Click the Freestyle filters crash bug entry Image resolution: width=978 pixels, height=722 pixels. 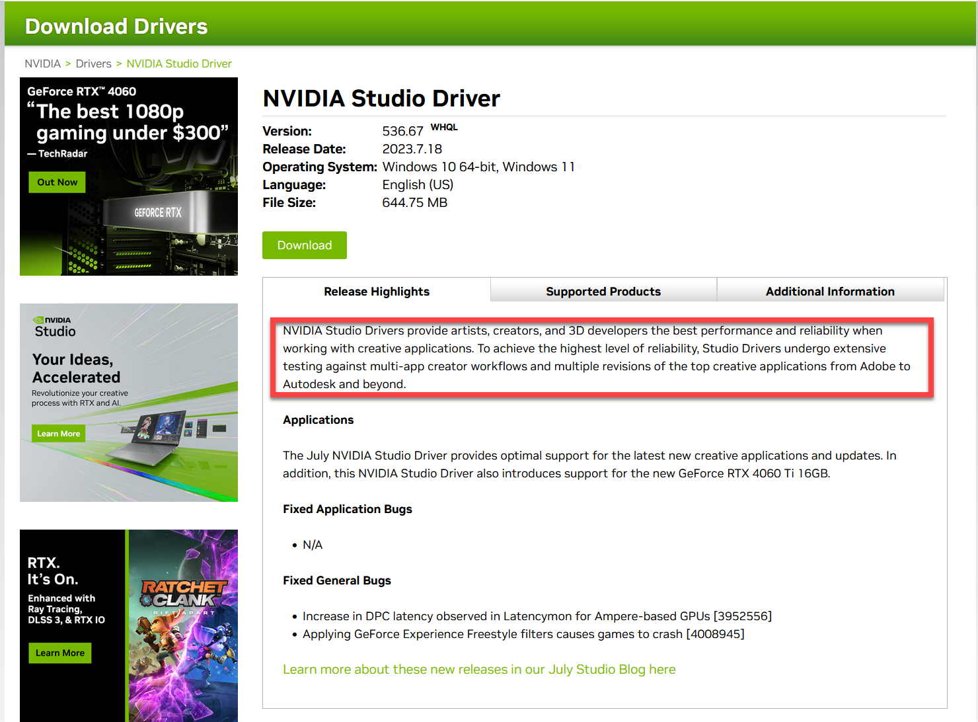(x=523, y=634)
